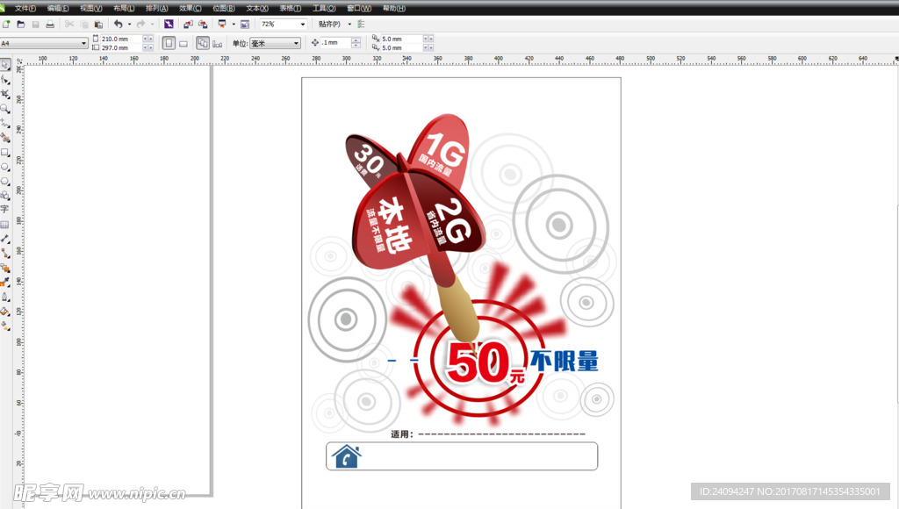Select the Zoom magnifier tool
This screenshot has width=899, height=509.
(5, 109)
